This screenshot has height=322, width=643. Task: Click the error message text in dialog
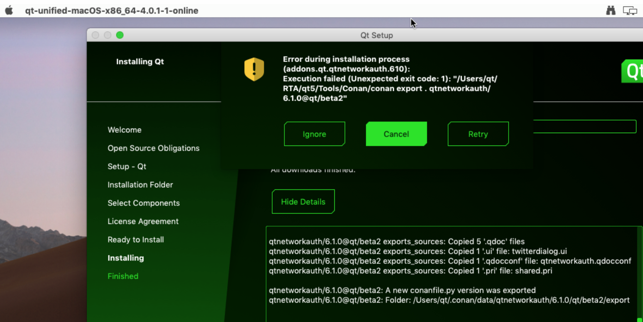(x=390, y=79)
